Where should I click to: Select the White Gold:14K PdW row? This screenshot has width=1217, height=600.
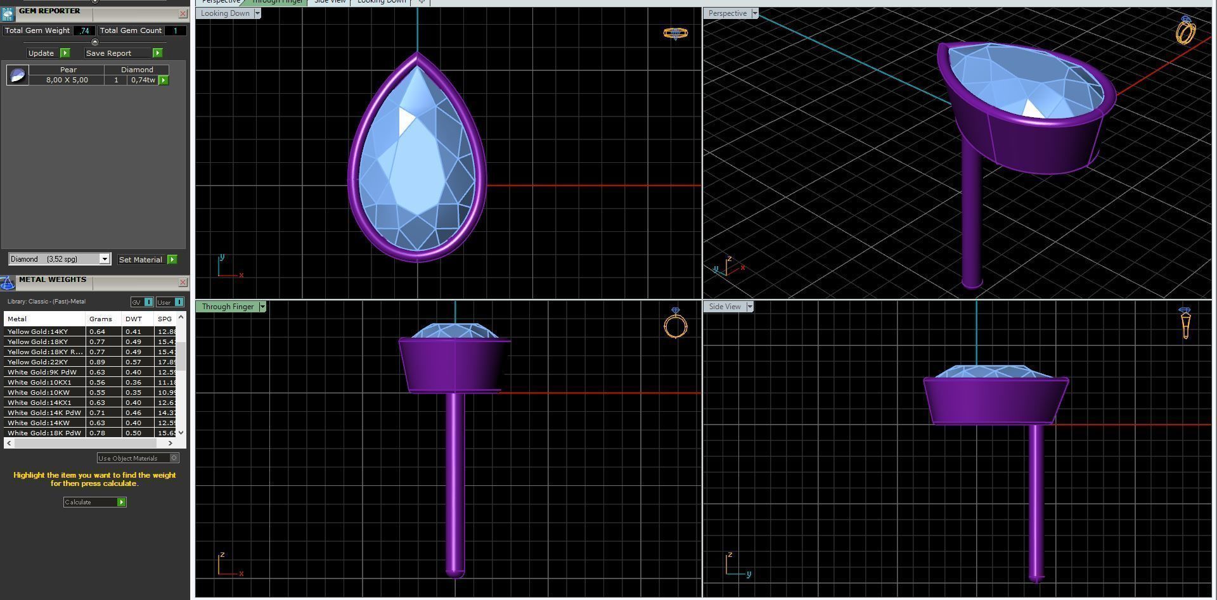(90, 412)
